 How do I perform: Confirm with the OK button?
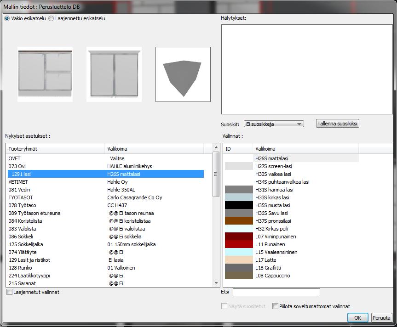357,318
